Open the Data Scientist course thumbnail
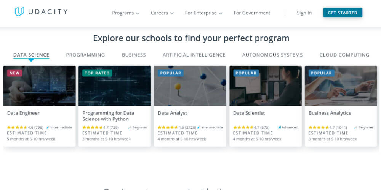 point(266,86)
